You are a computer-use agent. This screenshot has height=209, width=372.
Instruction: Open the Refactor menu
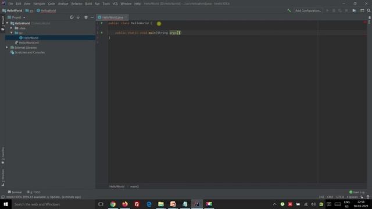click(77, 3)
